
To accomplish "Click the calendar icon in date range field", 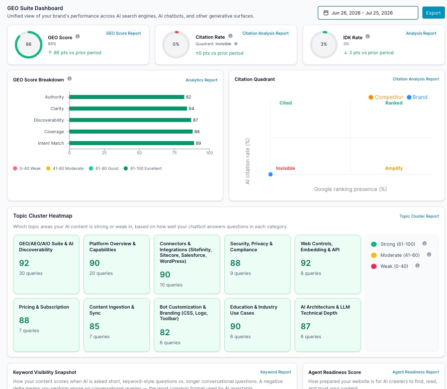I will point(326,13).
